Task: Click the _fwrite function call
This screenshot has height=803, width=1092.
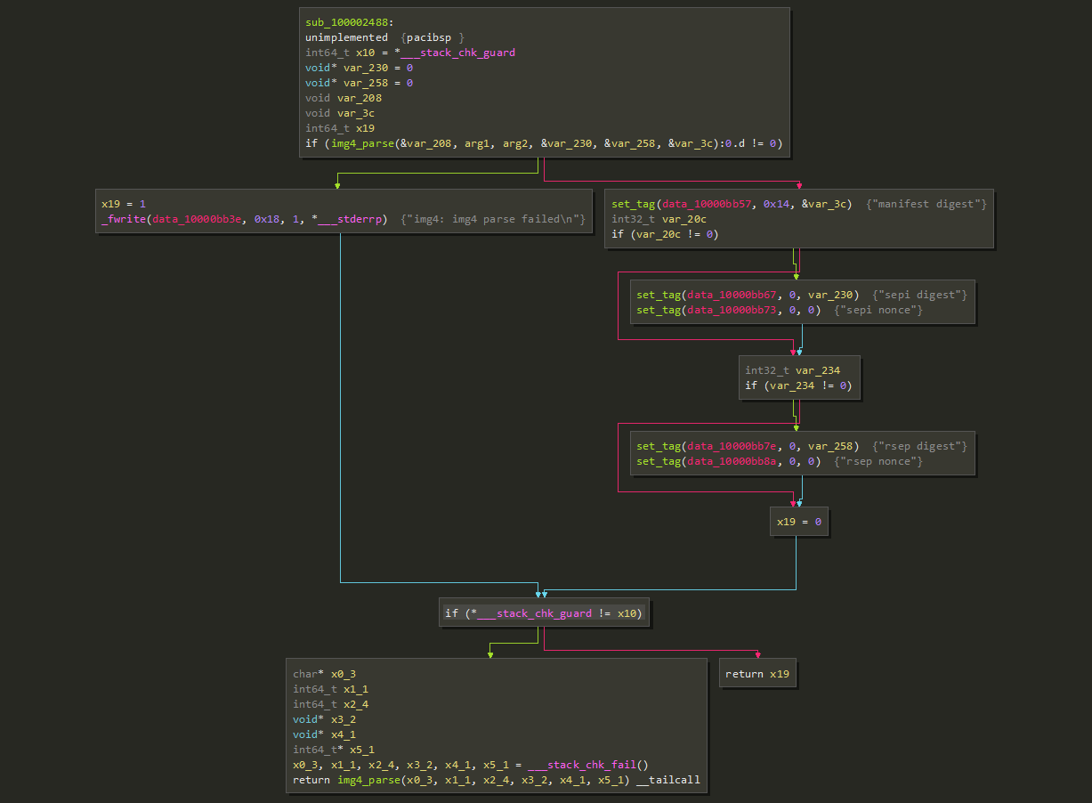Action: (123, 219)
